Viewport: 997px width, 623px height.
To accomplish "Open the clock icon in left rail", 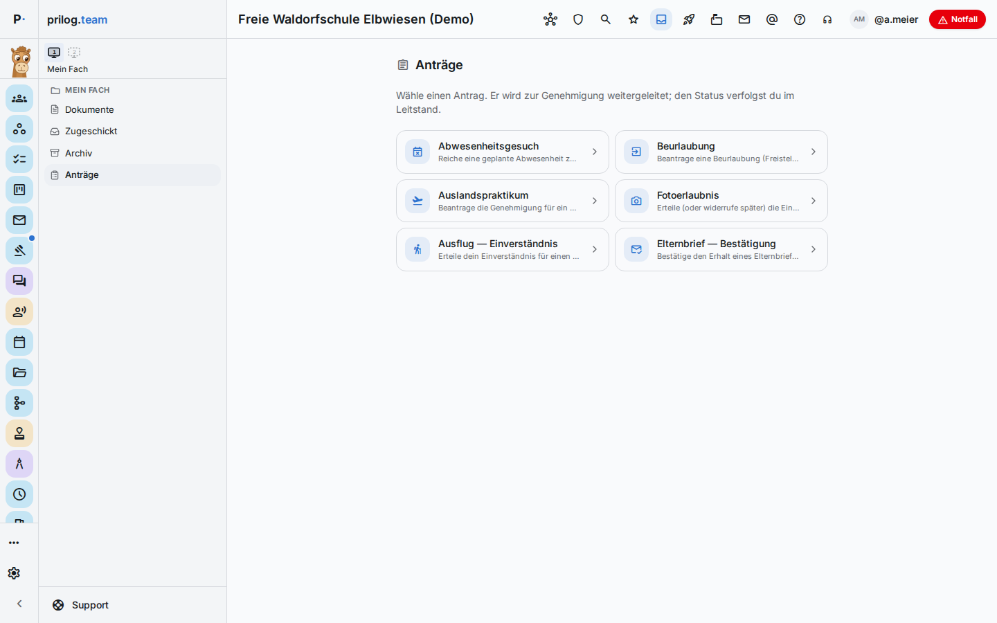I will 19,494.
